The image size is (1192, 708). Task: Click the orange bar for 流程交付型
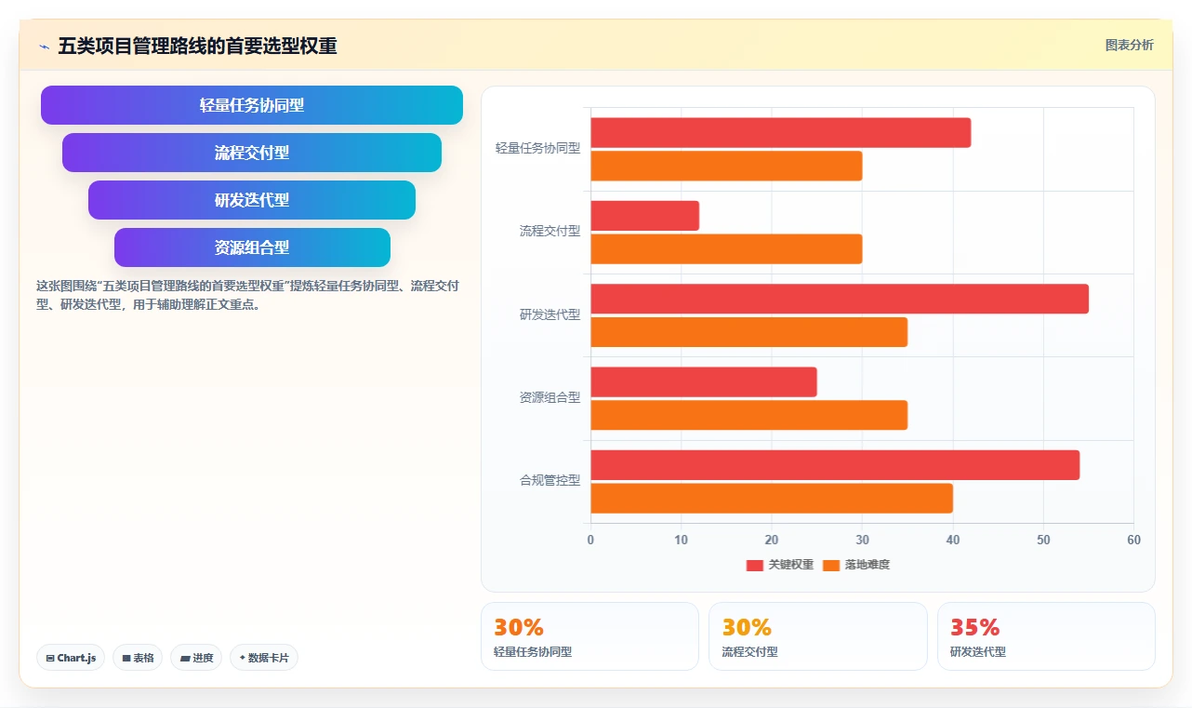[727, 249]
